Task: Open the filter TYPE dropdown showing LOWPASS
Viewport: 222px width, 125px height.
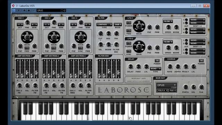Action: pos(104,25)
